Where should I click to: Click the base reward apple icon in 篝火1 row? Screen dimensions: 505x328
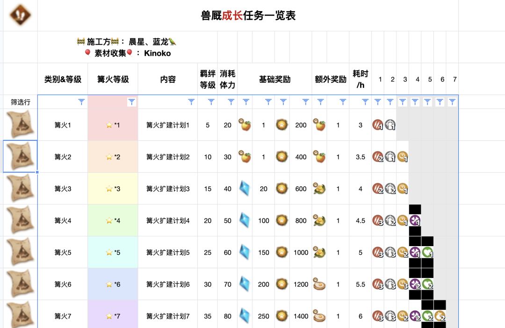pyautogui.click(x=245, y=124)
